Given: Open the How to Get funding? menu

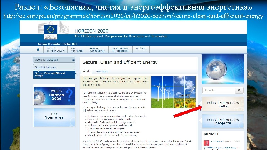Looking at the screenshot, I should coord(97,49).
